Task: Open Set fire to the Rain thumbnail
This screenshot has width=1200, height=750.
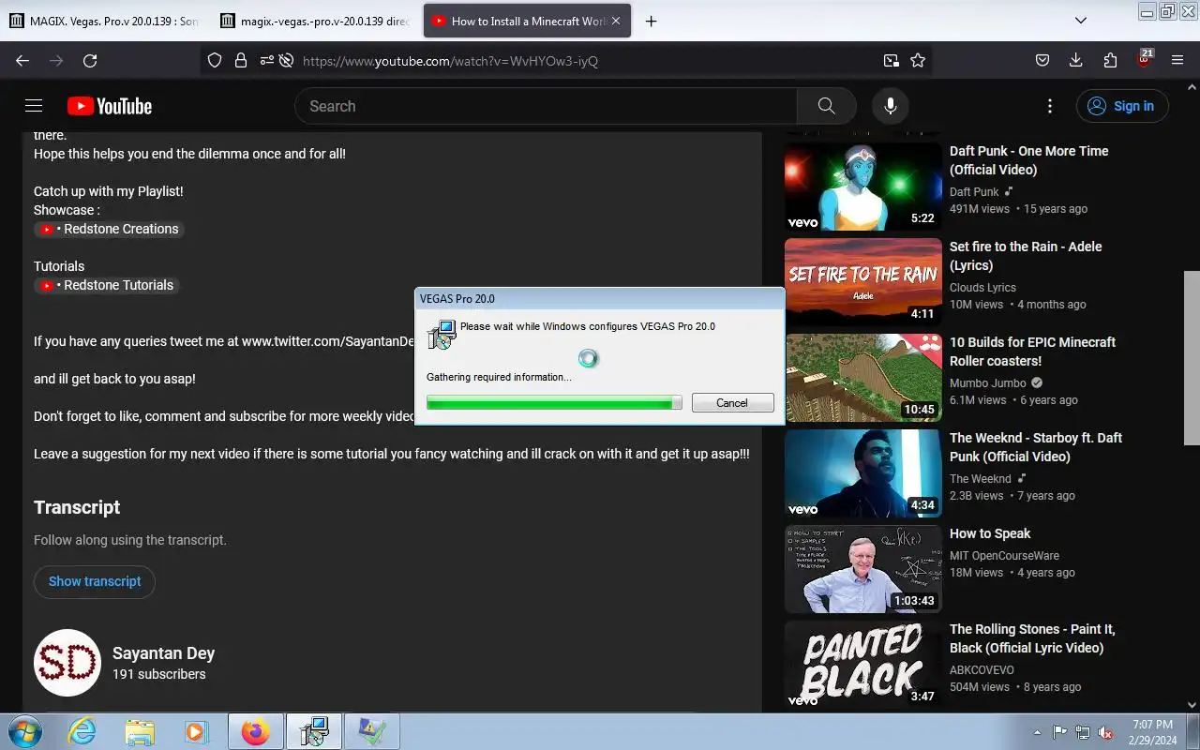Action: 863,282
